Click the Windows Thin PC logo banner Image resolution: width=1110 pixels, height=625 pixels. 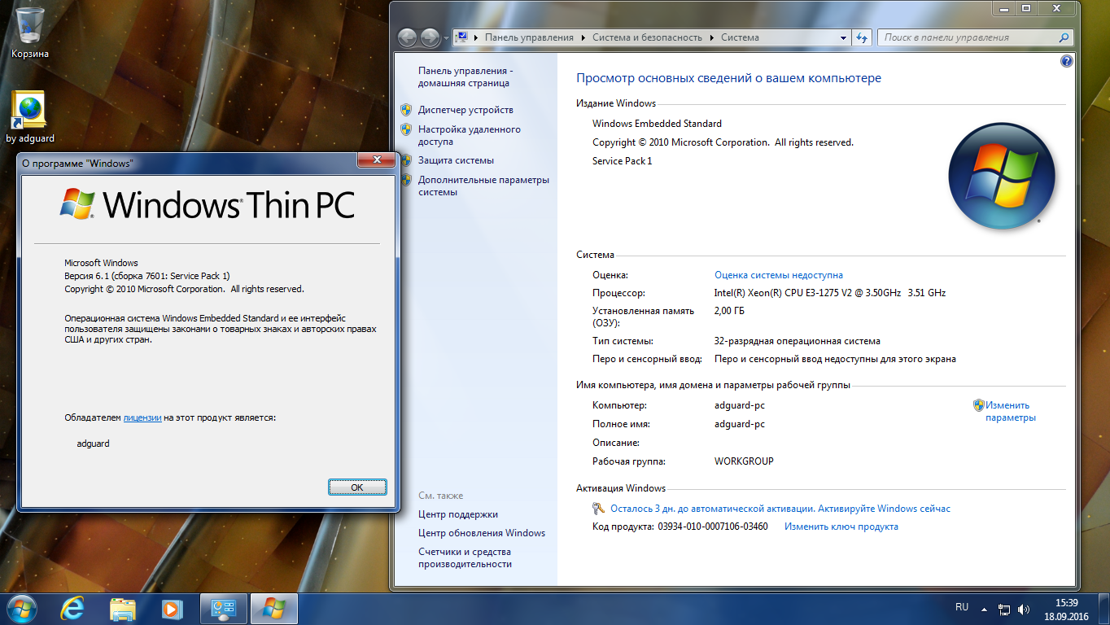[x=208, y=204]
